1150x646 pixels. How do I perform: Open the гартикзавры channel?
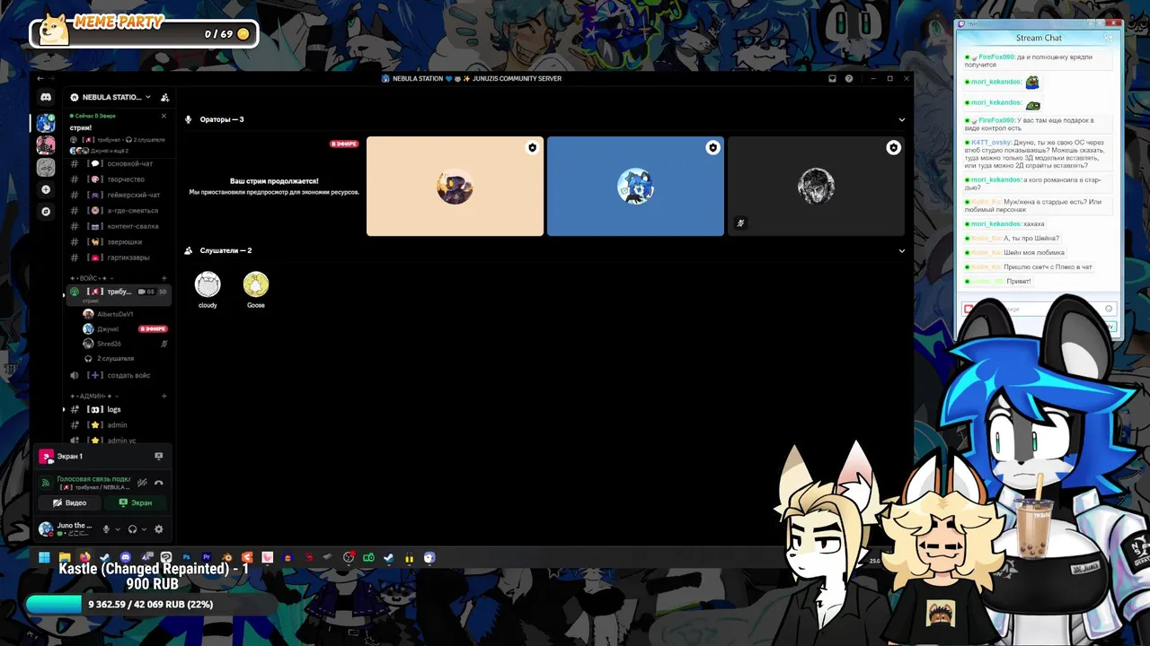coord(119,258)
